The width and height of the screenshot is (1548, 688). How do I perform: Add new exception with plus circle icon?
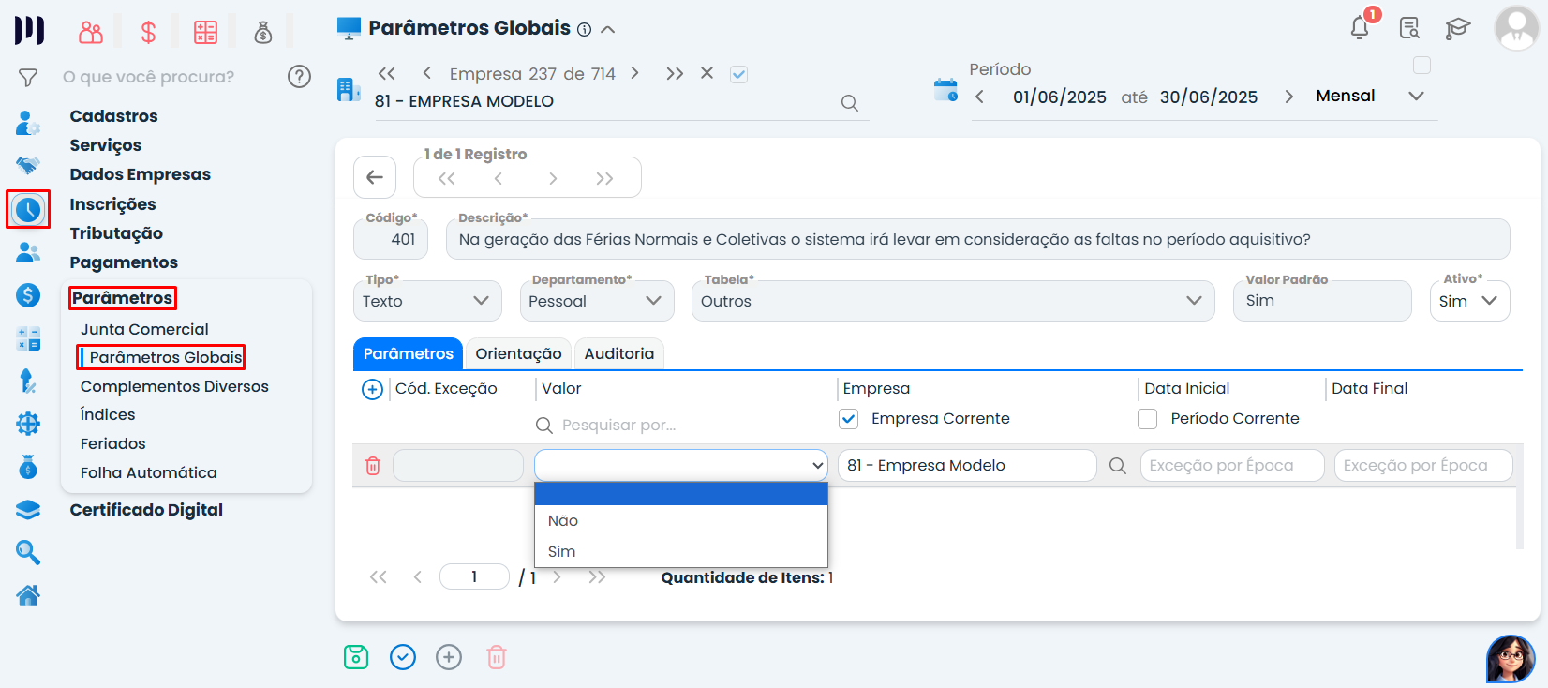(x=372, y=389)
